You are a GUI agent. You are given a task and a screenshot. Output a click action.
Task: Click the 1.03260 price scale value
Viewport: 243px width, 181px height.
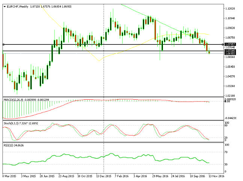230,86
